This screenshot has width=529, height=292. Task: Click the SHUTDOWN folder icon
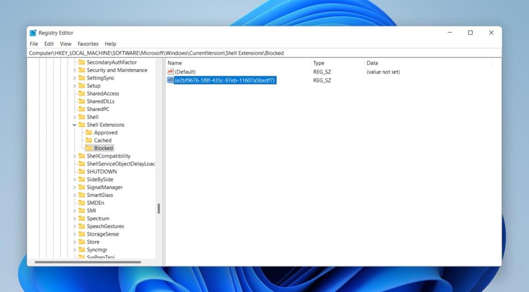pyautogui.click(x=82, y=172)
